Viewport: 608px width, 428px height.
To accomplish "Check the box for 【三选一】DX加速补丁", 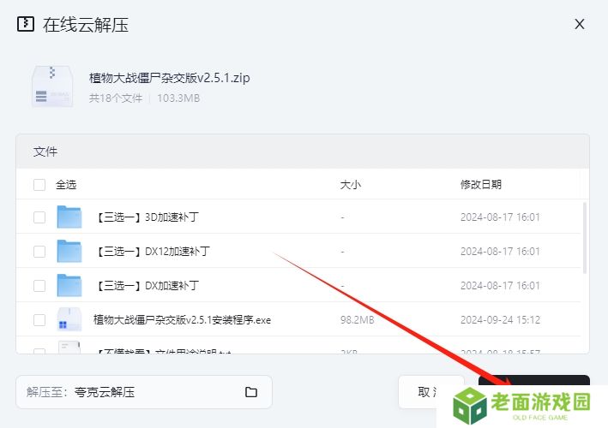I will tap(39, 286).
